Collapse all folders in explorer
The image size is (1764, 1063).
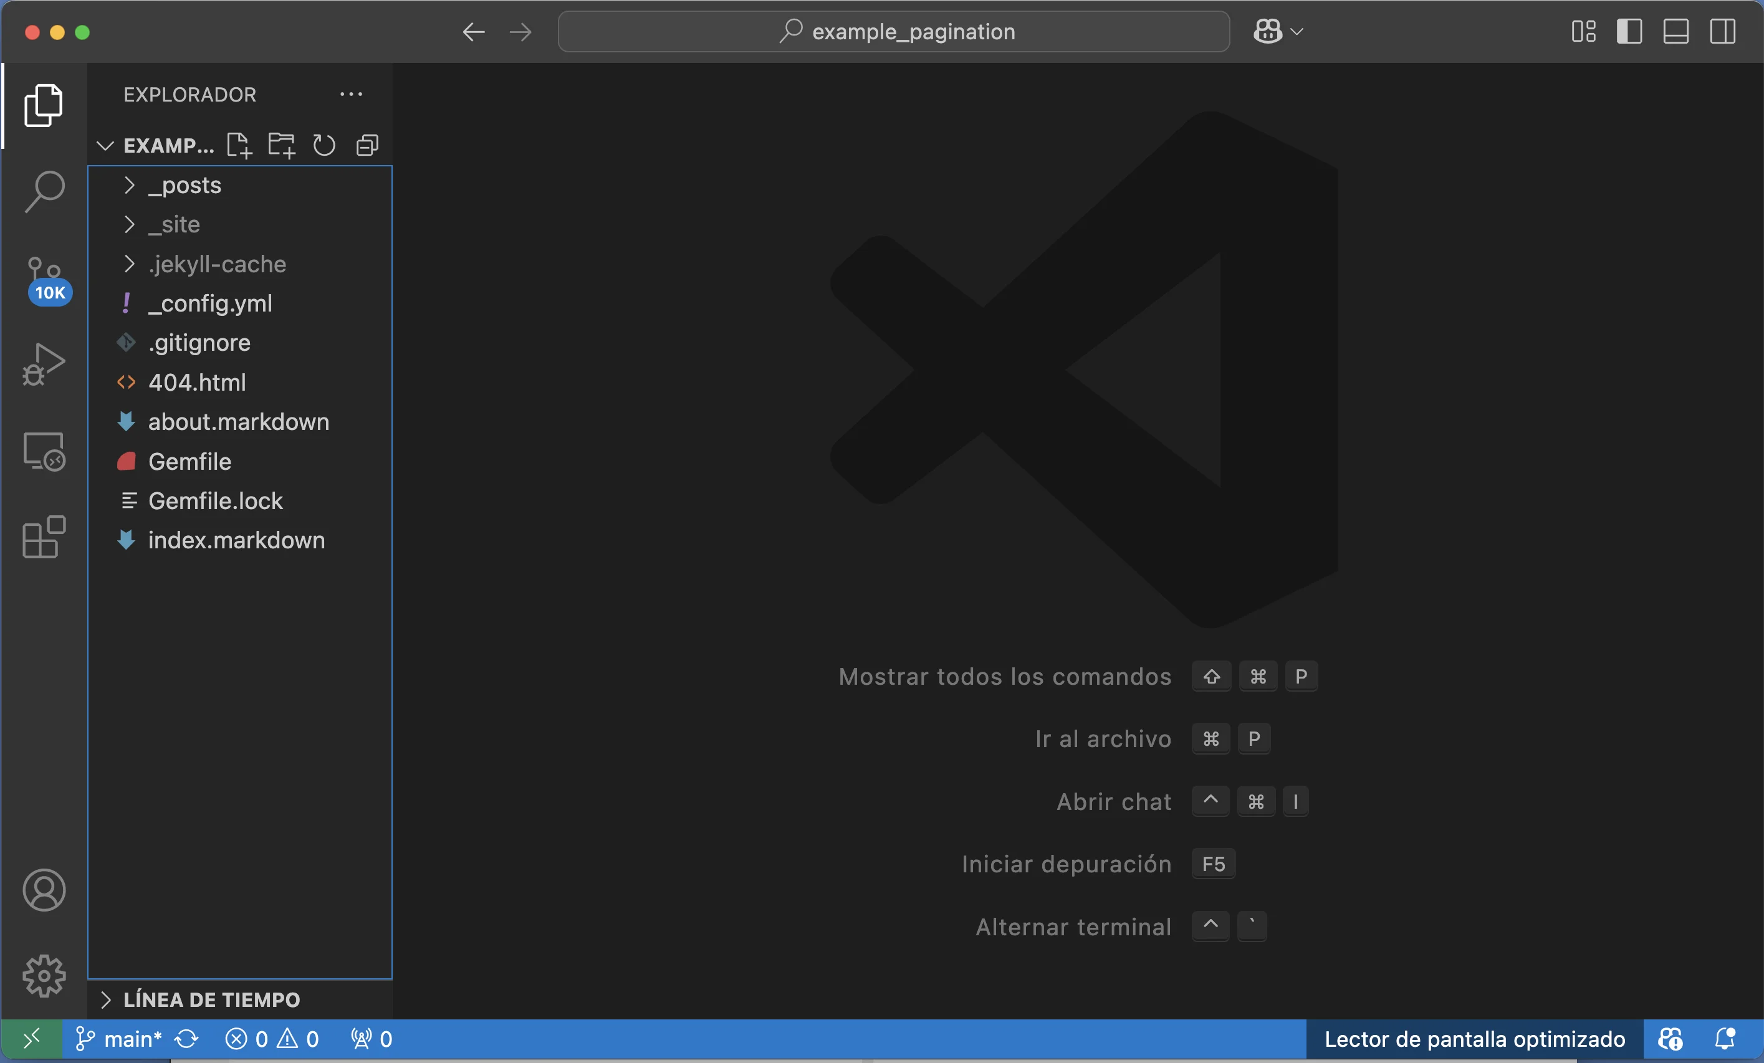click(367, 145)
